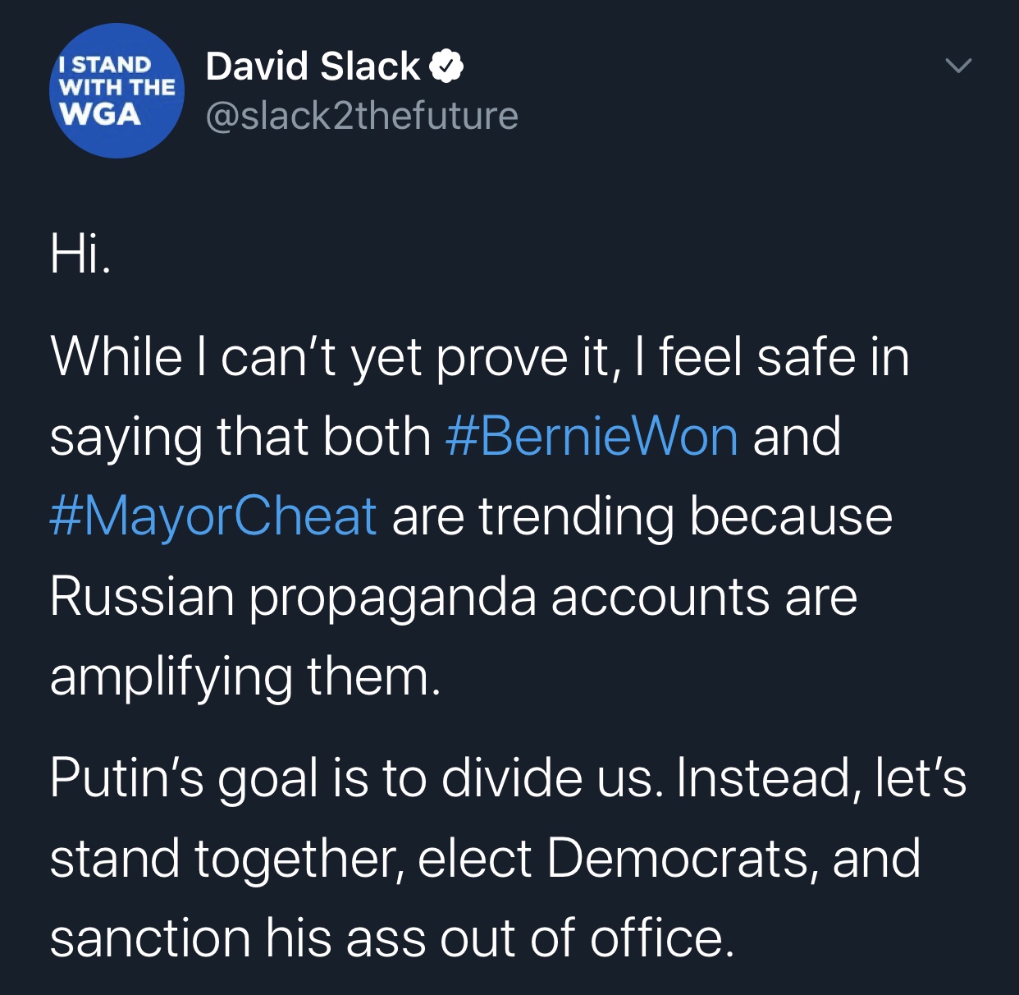
Task: Click the text "amplifying them."
Action: coord(244,676)
